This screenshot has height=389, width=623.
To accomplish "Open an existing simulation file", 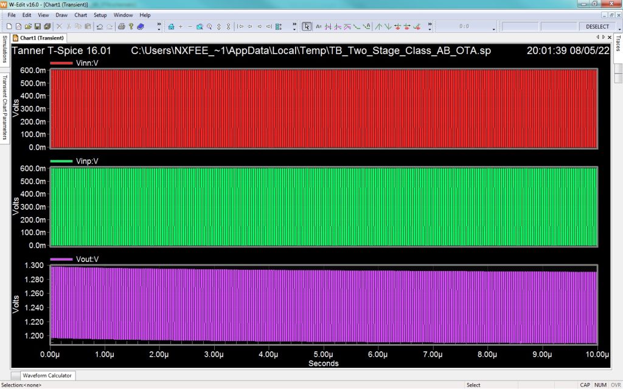I will point(27,28).
